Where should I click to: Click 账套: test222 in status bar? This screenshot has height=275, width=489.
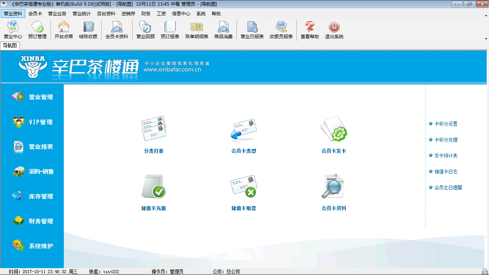pyautogui.click(x=104, y=272)
